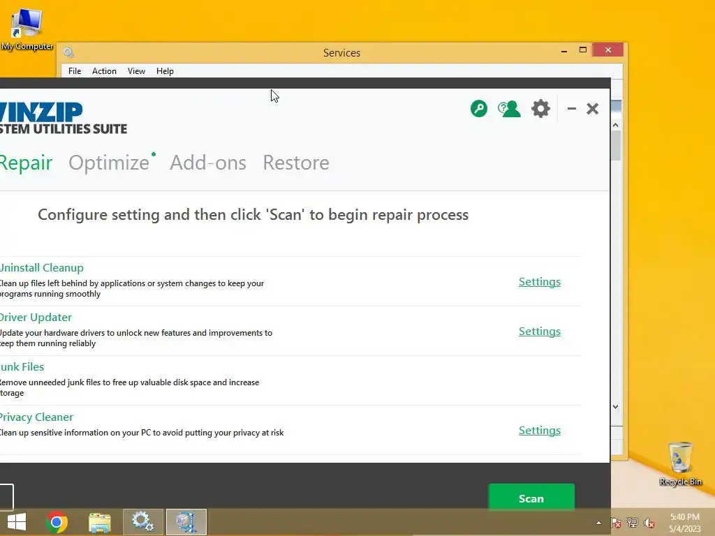Show hidden system tray icons

click(x=598, y=523)
